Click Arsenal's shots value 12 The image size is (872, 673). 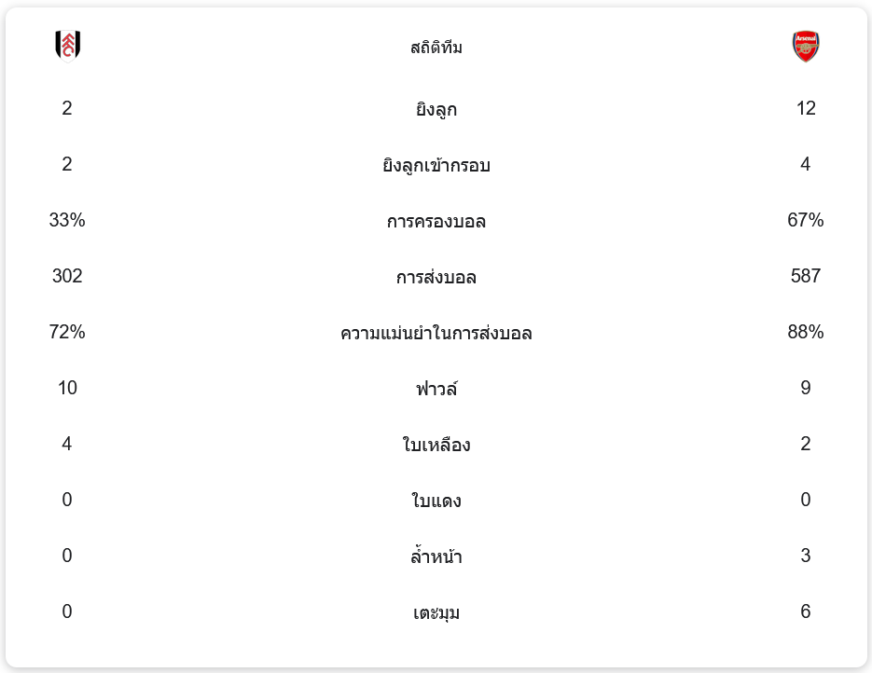click(806, 108)
